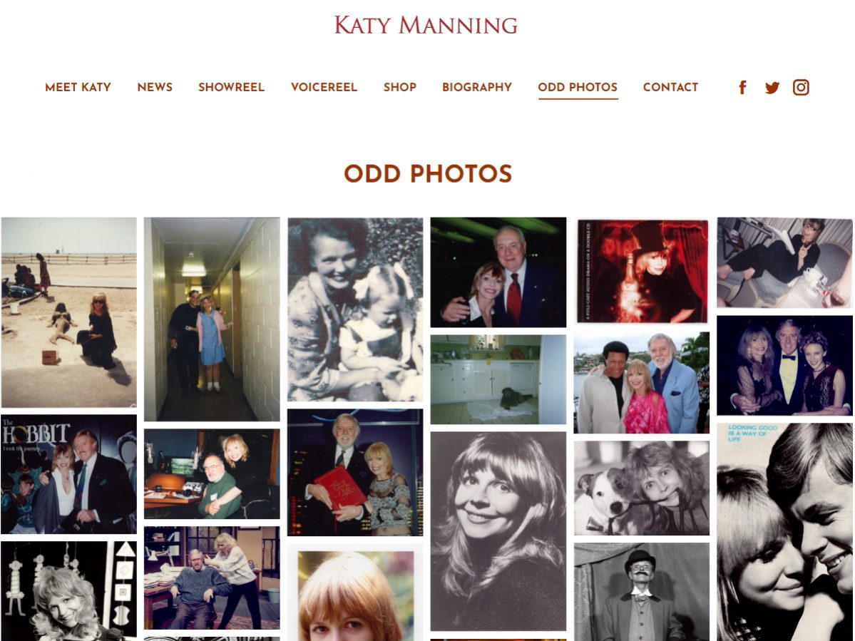Viewport: 855px width, 641px height.
Task: Open the Looking Good magazine cover image
Action: click(784, 532)
